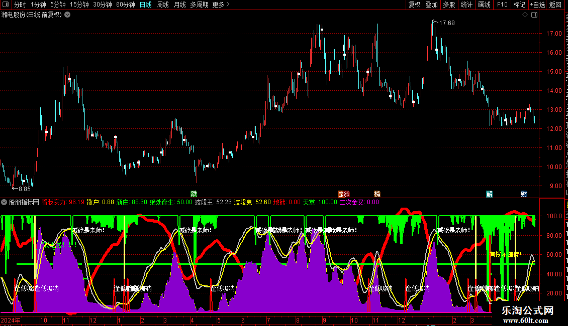The height and width of the screenshot is (326, 568).
Task: Select the 5分钟 period tab
Action: point(58,5)
